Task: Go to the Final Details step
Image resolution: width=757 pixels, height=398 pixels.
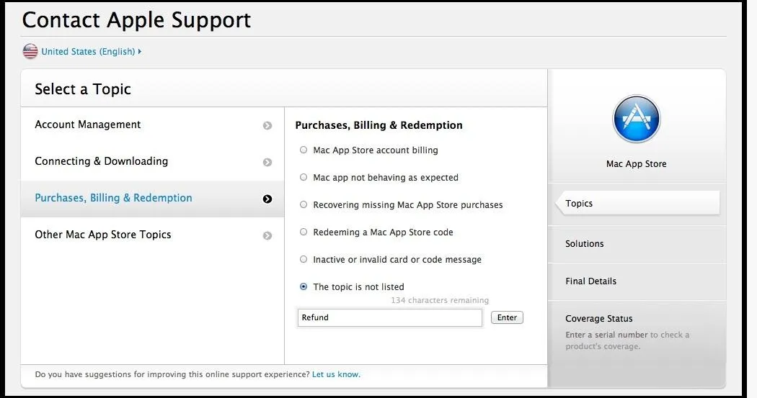Action: point(637,281)
